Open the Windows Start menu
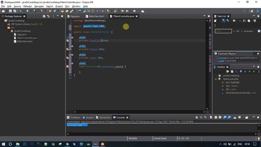The height and width of the screenshot is (147, 261). pos(3,144)
